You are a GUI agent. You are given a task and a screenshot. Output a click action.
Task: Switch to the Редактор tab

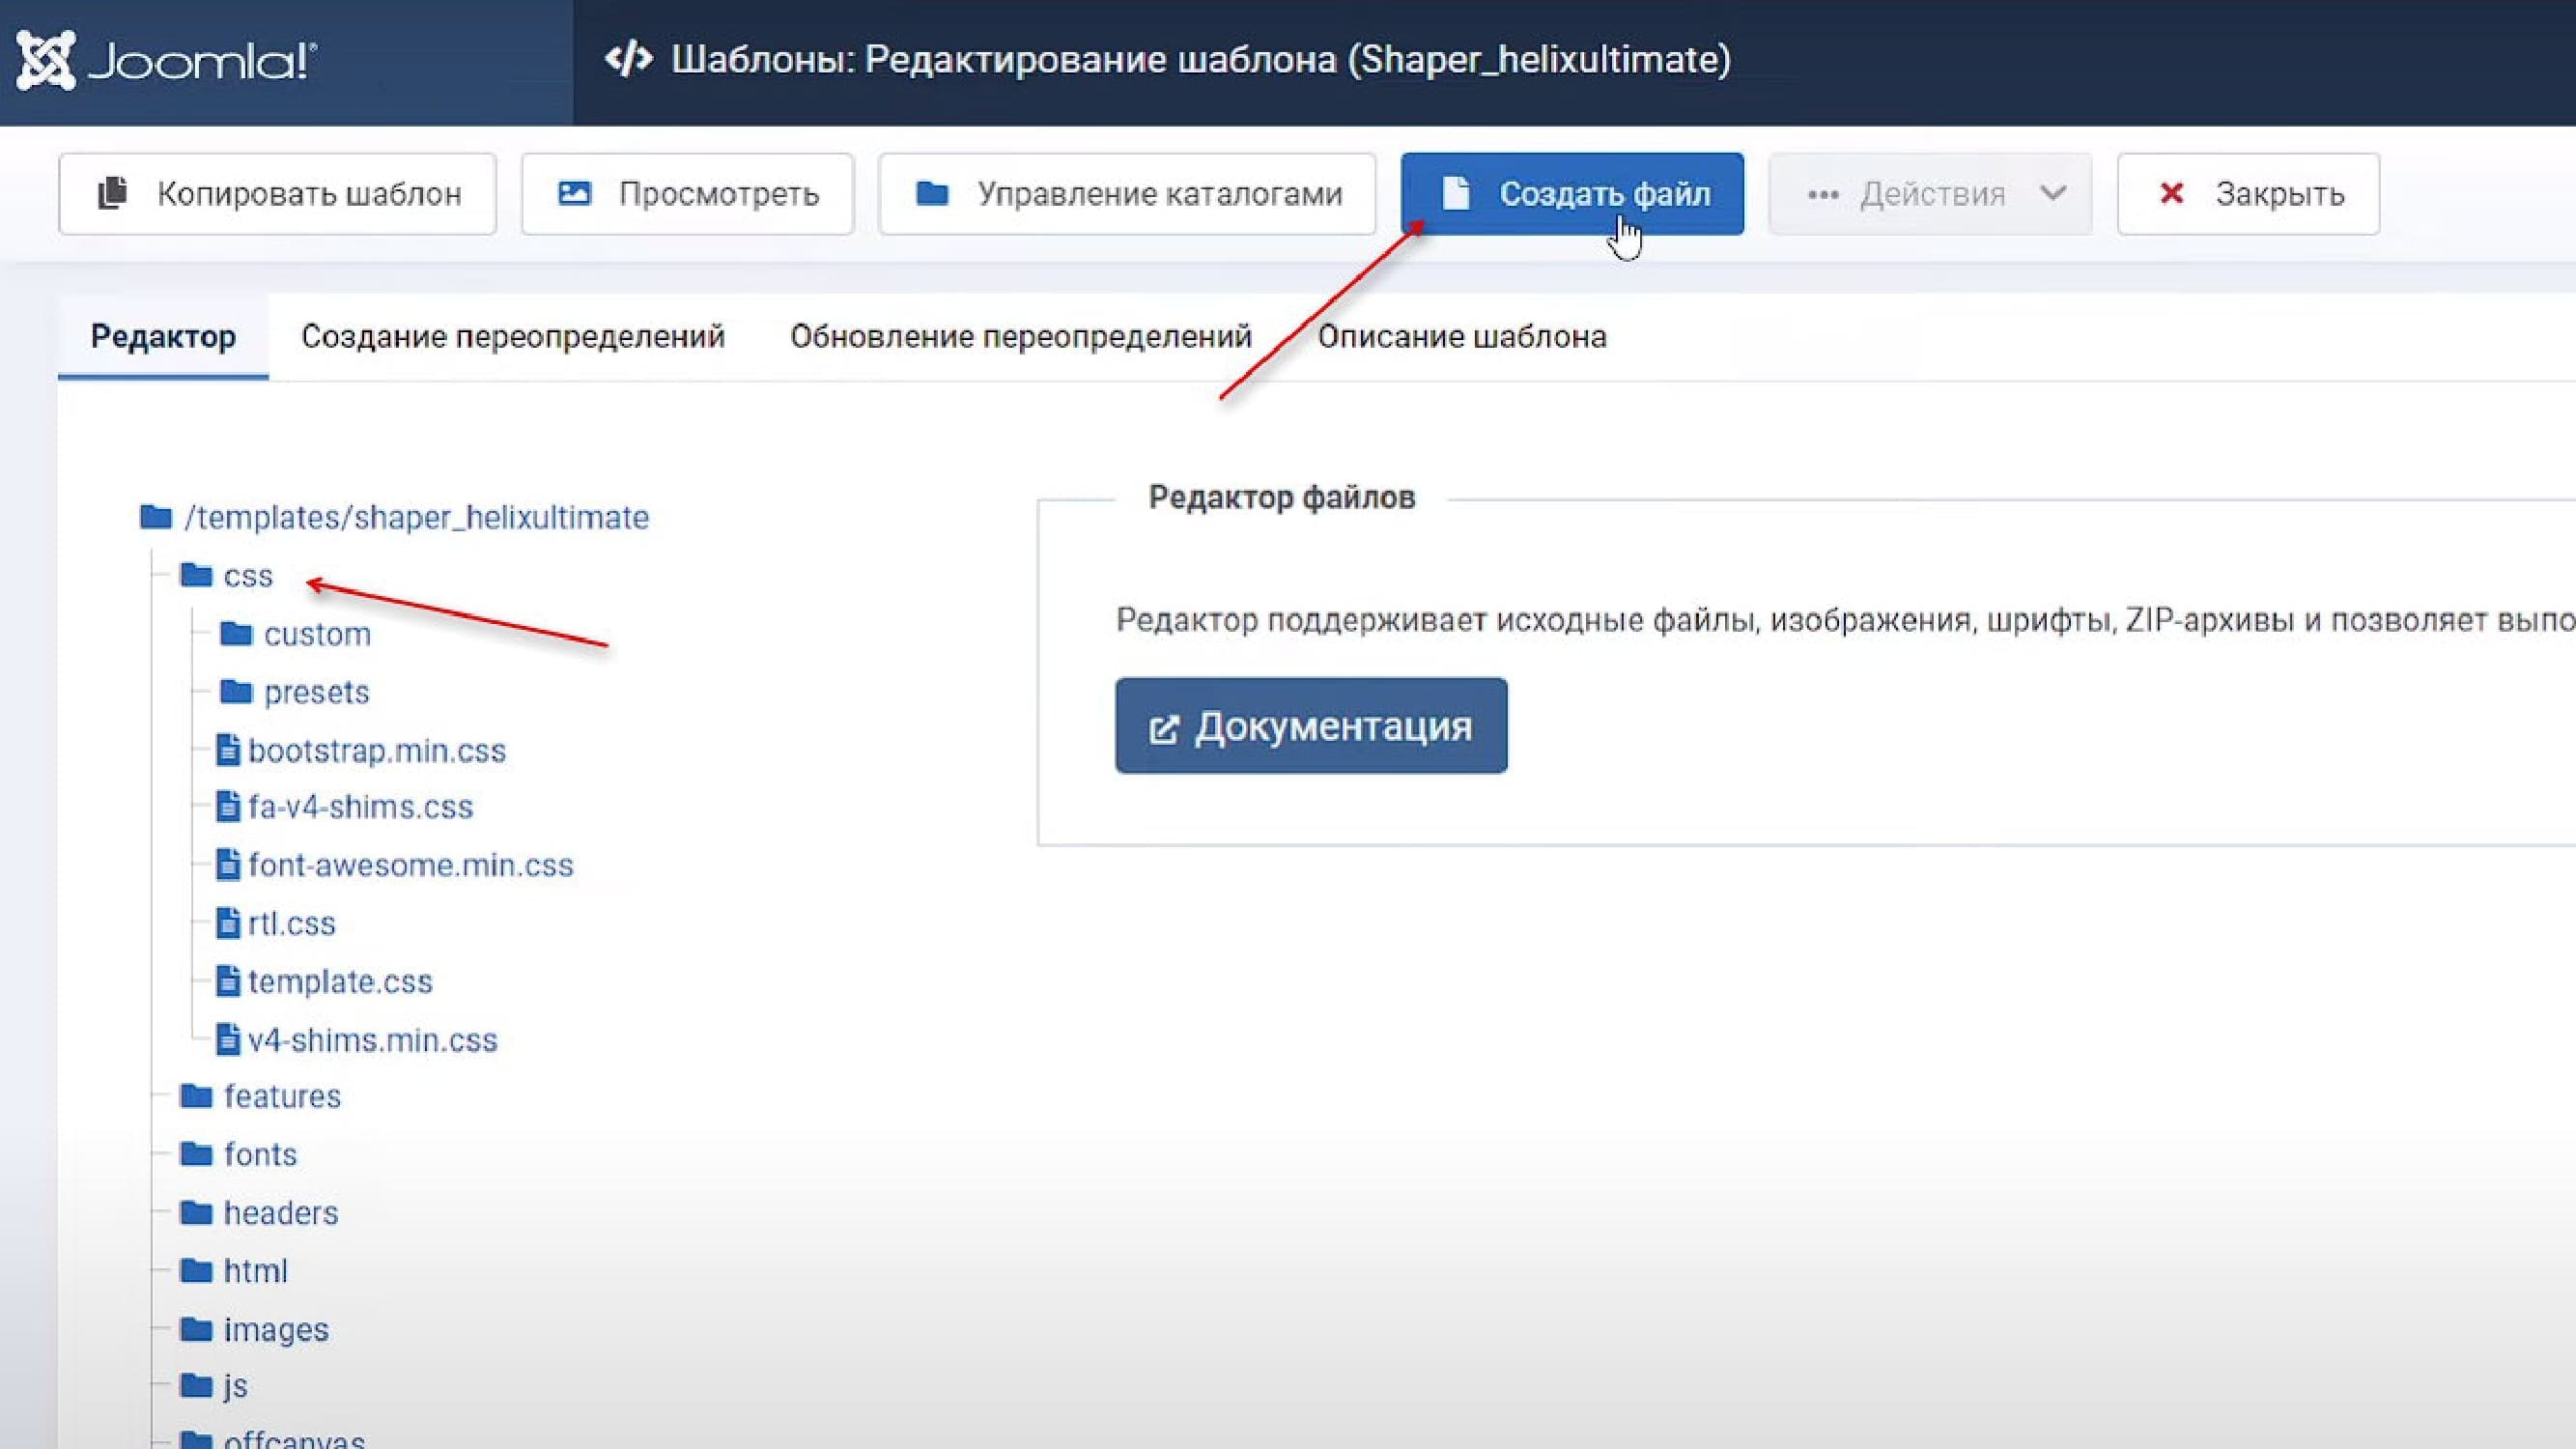pyautogui.click(x=163, y=337)
